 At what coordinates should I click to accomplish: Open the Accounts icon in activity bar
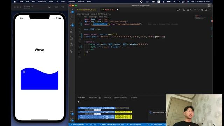tap(72, 113)
